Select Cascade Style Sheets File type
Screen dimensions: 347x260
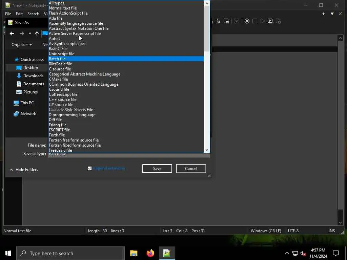click(x=126, y=110)
